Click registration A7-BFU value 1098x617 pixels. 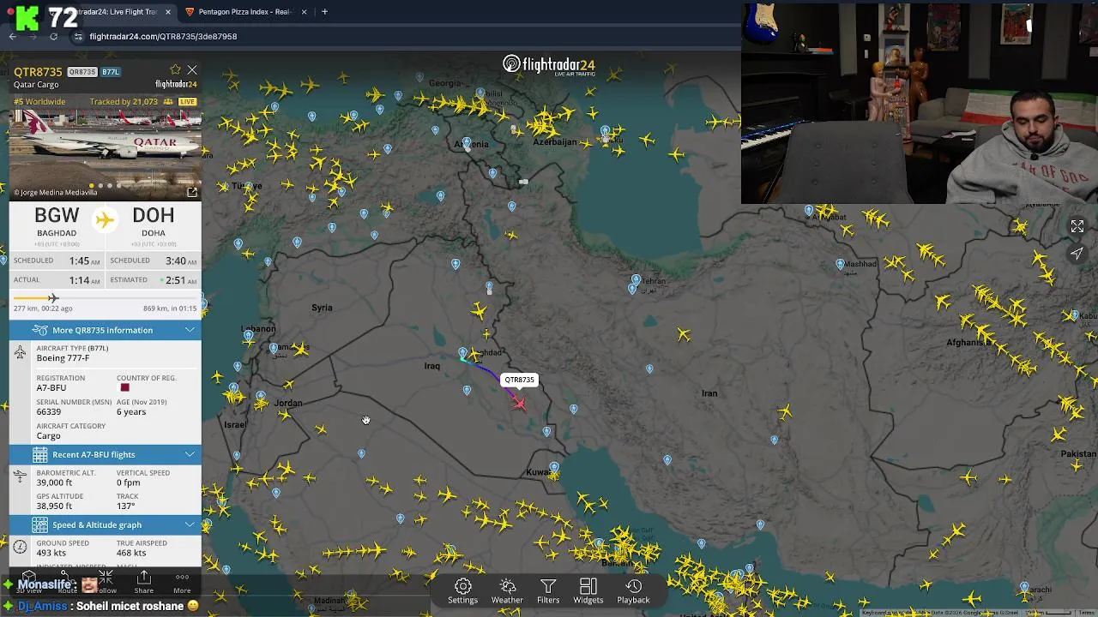pyautogui.click(x=51, y=388)
